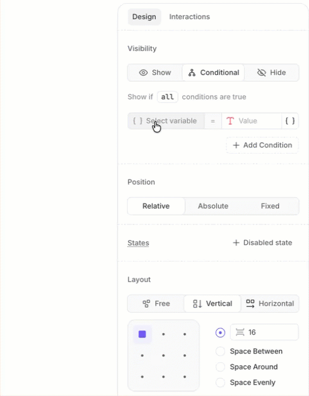The image size is (309, 396).
Task: Open the 'all' conditions dropdown
Action: tap(167, 97)
